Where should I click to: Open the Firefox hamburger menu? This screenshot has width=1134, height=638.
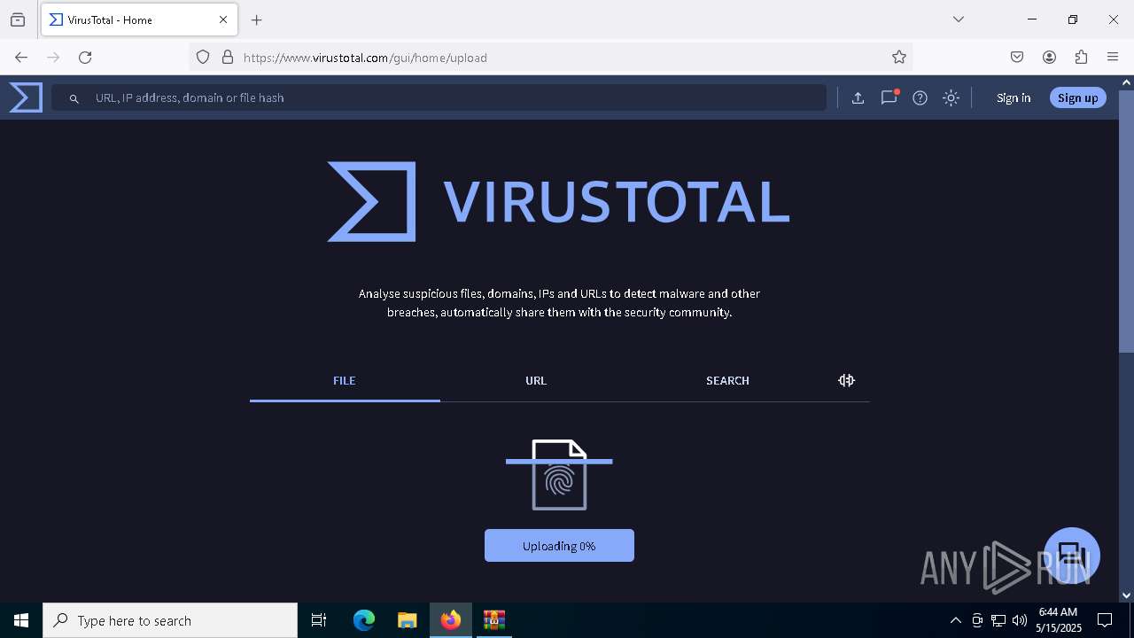1113,58
